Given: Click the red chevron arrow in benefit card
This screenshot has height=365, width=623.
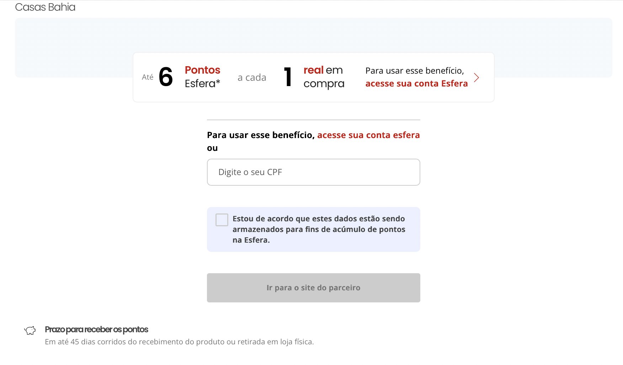Looking at the screenshot, I should pyautogui.click(x=476, y=78).
